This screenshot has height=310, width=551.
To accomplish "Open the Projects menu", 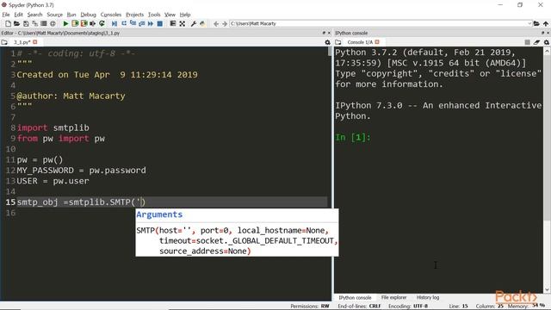I will click(134, 15).
